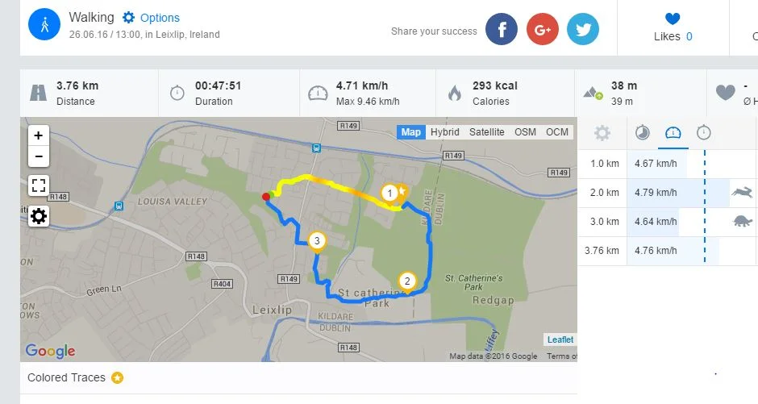Switch map layer to OSM
Screen dimensions: 758x404
(x=525, y=132)
